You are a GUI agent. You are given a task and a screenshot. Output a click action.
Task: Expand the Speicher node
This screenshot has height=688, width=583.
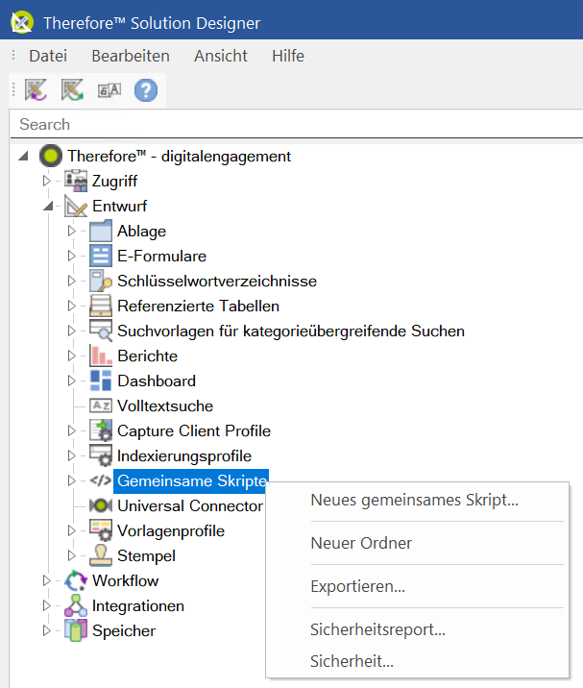tap(46, 631)
